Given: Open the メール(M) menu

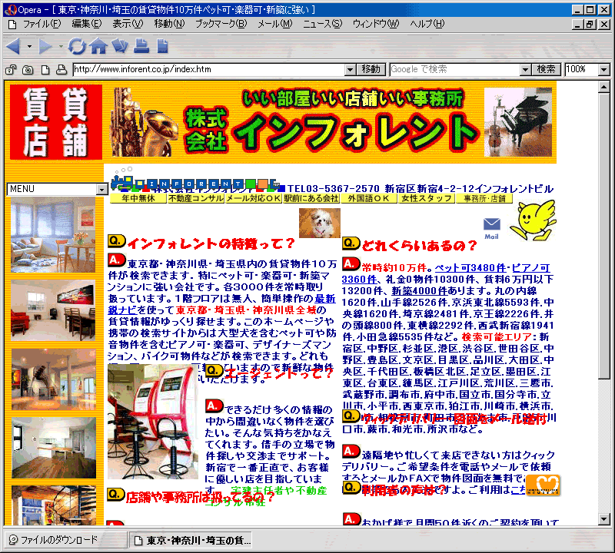Looking at the screenshot, I should click(x=275, y=25).
